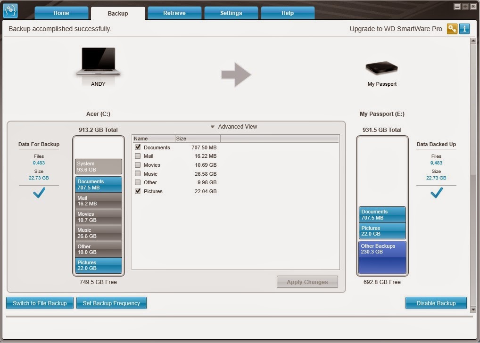
Task: Select Music 26.6 GB segment in Acer gauge
Action: point(98,233)
